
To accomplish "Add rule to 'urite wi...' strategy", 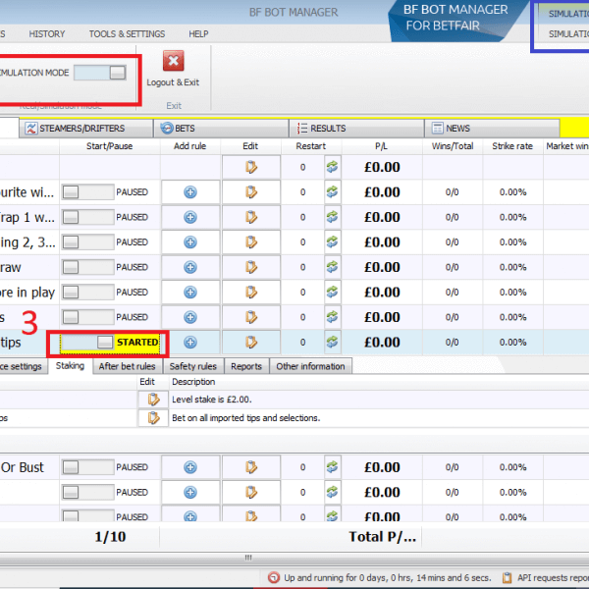I will click(190, 192).
